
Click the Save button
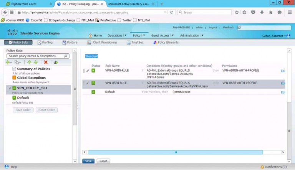(x=88, y=161)
